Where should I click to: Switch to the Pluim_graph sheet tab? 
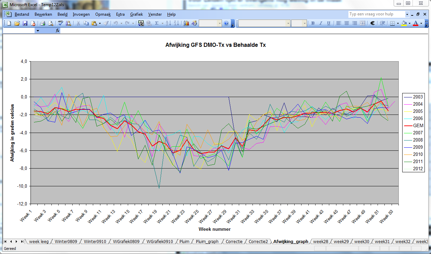[207, 241]
